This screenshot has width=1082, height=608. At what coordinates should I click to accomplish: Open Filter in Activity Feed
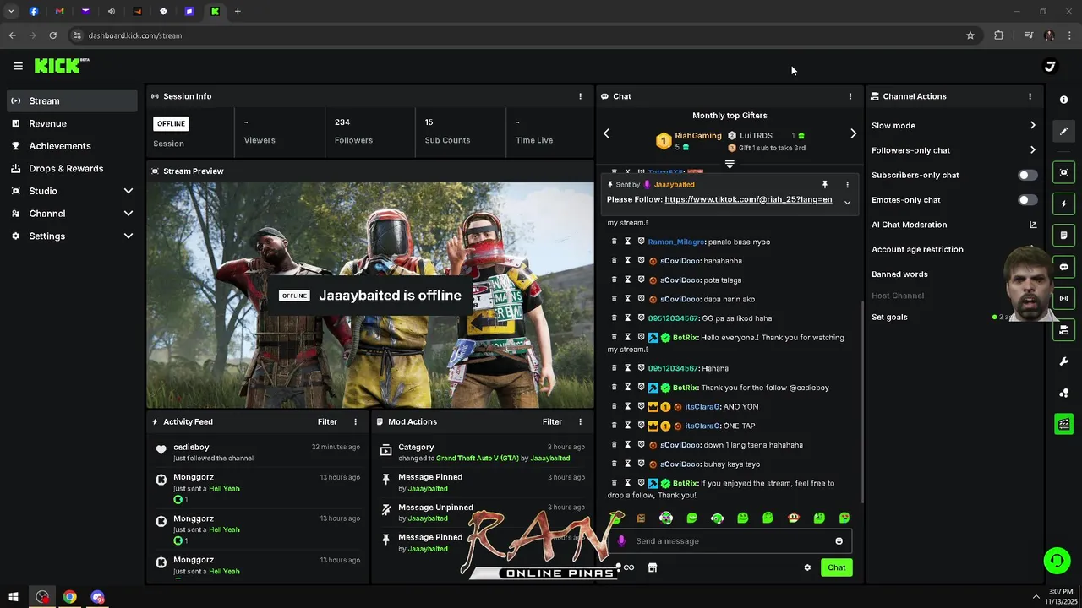327,421
